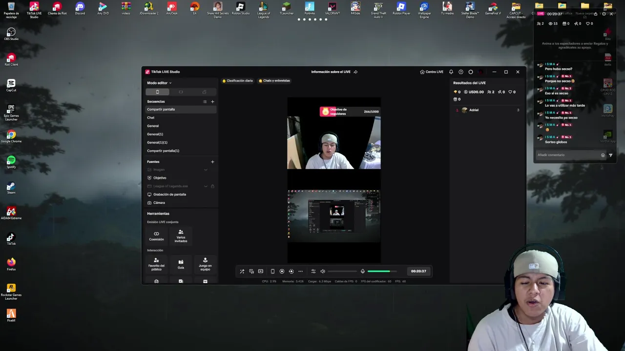Select the Chat scene

point(181,117)
